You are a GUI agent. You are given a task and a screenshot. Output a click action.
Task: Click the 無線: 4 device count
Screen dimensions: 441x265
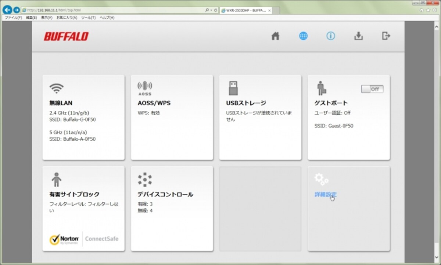tap(145, 211)
